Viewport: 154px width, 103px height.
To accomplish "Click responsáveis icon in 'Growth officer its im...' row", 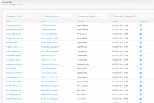I will [x=140, y=86].
